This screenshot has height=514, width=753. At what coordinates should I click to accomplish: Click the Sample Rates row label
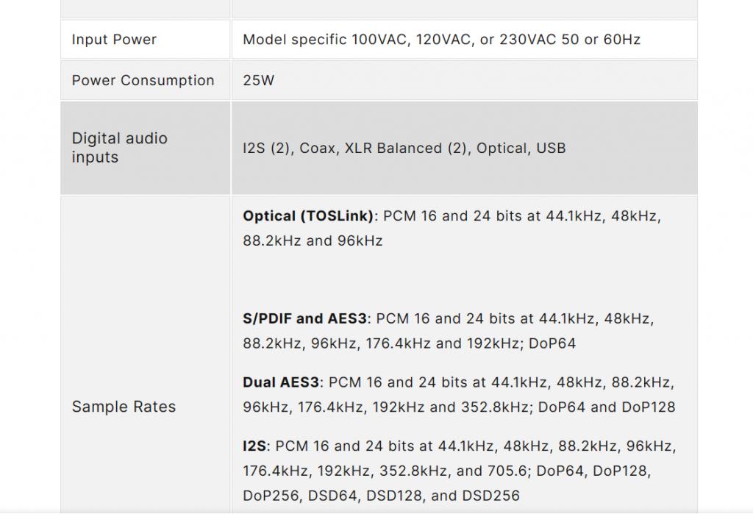pos(124,407)
